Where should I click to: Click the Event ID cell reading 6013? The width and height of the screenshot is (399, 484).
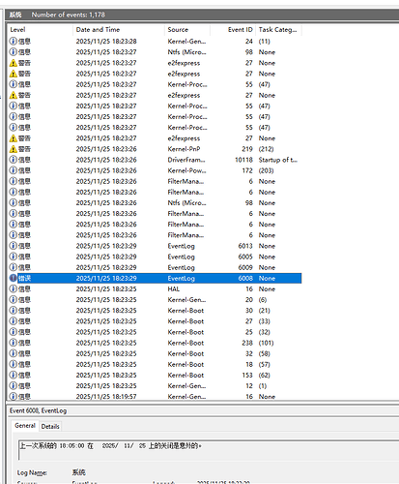point(245,246)
